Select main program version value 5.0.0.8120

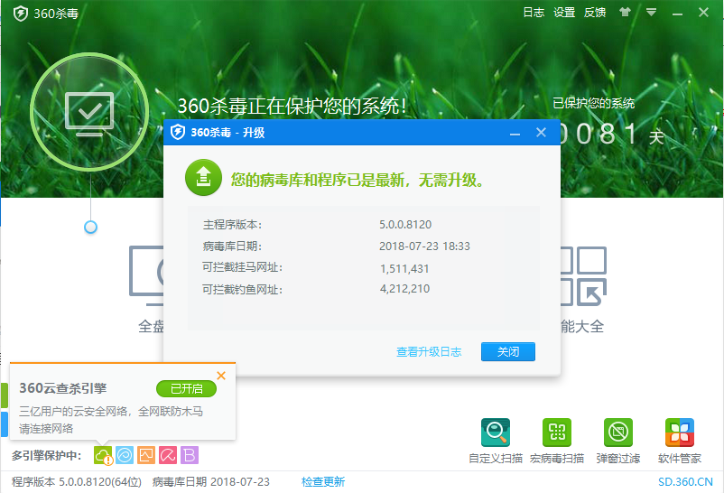click(x=405, y=225)
